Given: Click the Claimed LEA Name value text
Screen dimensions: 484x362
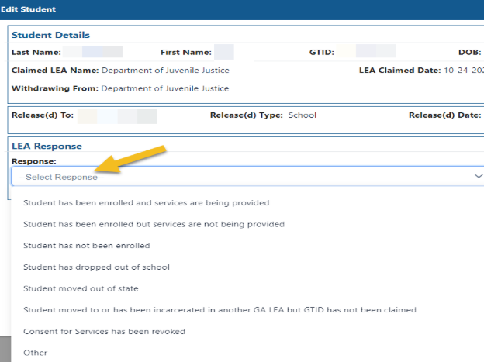Looking at the screenshot, I should (162, 71).
